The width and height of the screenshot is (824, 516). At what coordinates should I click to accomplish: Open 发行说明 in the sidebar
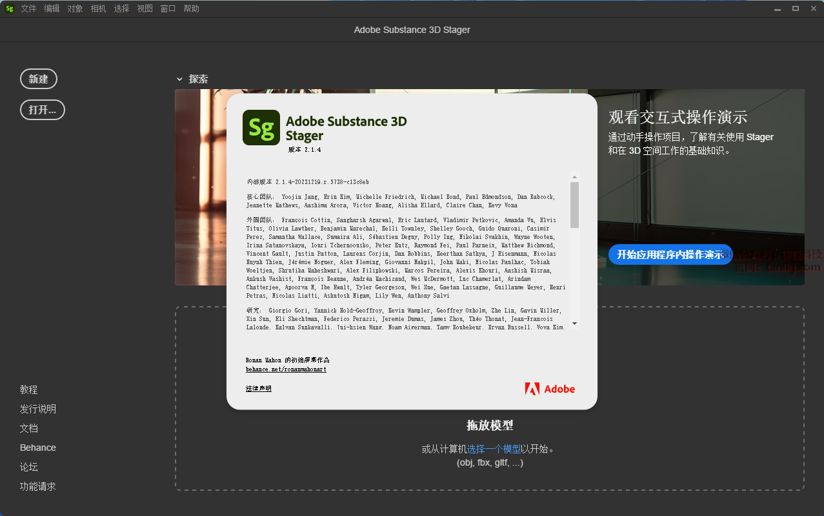37,409
